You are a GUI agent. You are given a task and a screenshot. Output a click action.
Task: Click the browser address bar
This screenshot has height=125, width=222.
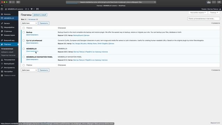click(111, 2)
